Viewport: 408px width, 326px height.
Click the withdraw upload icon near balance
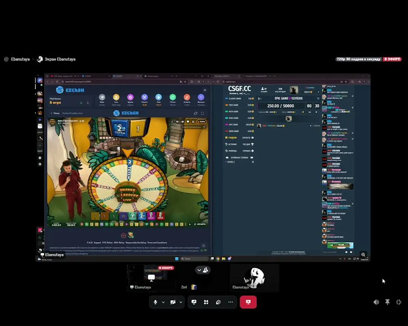point(87,103)
